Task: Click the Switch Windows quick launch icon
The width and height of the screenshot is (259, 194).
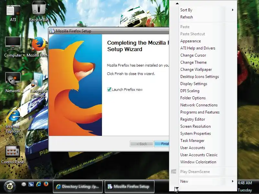Action: point(31,184)
